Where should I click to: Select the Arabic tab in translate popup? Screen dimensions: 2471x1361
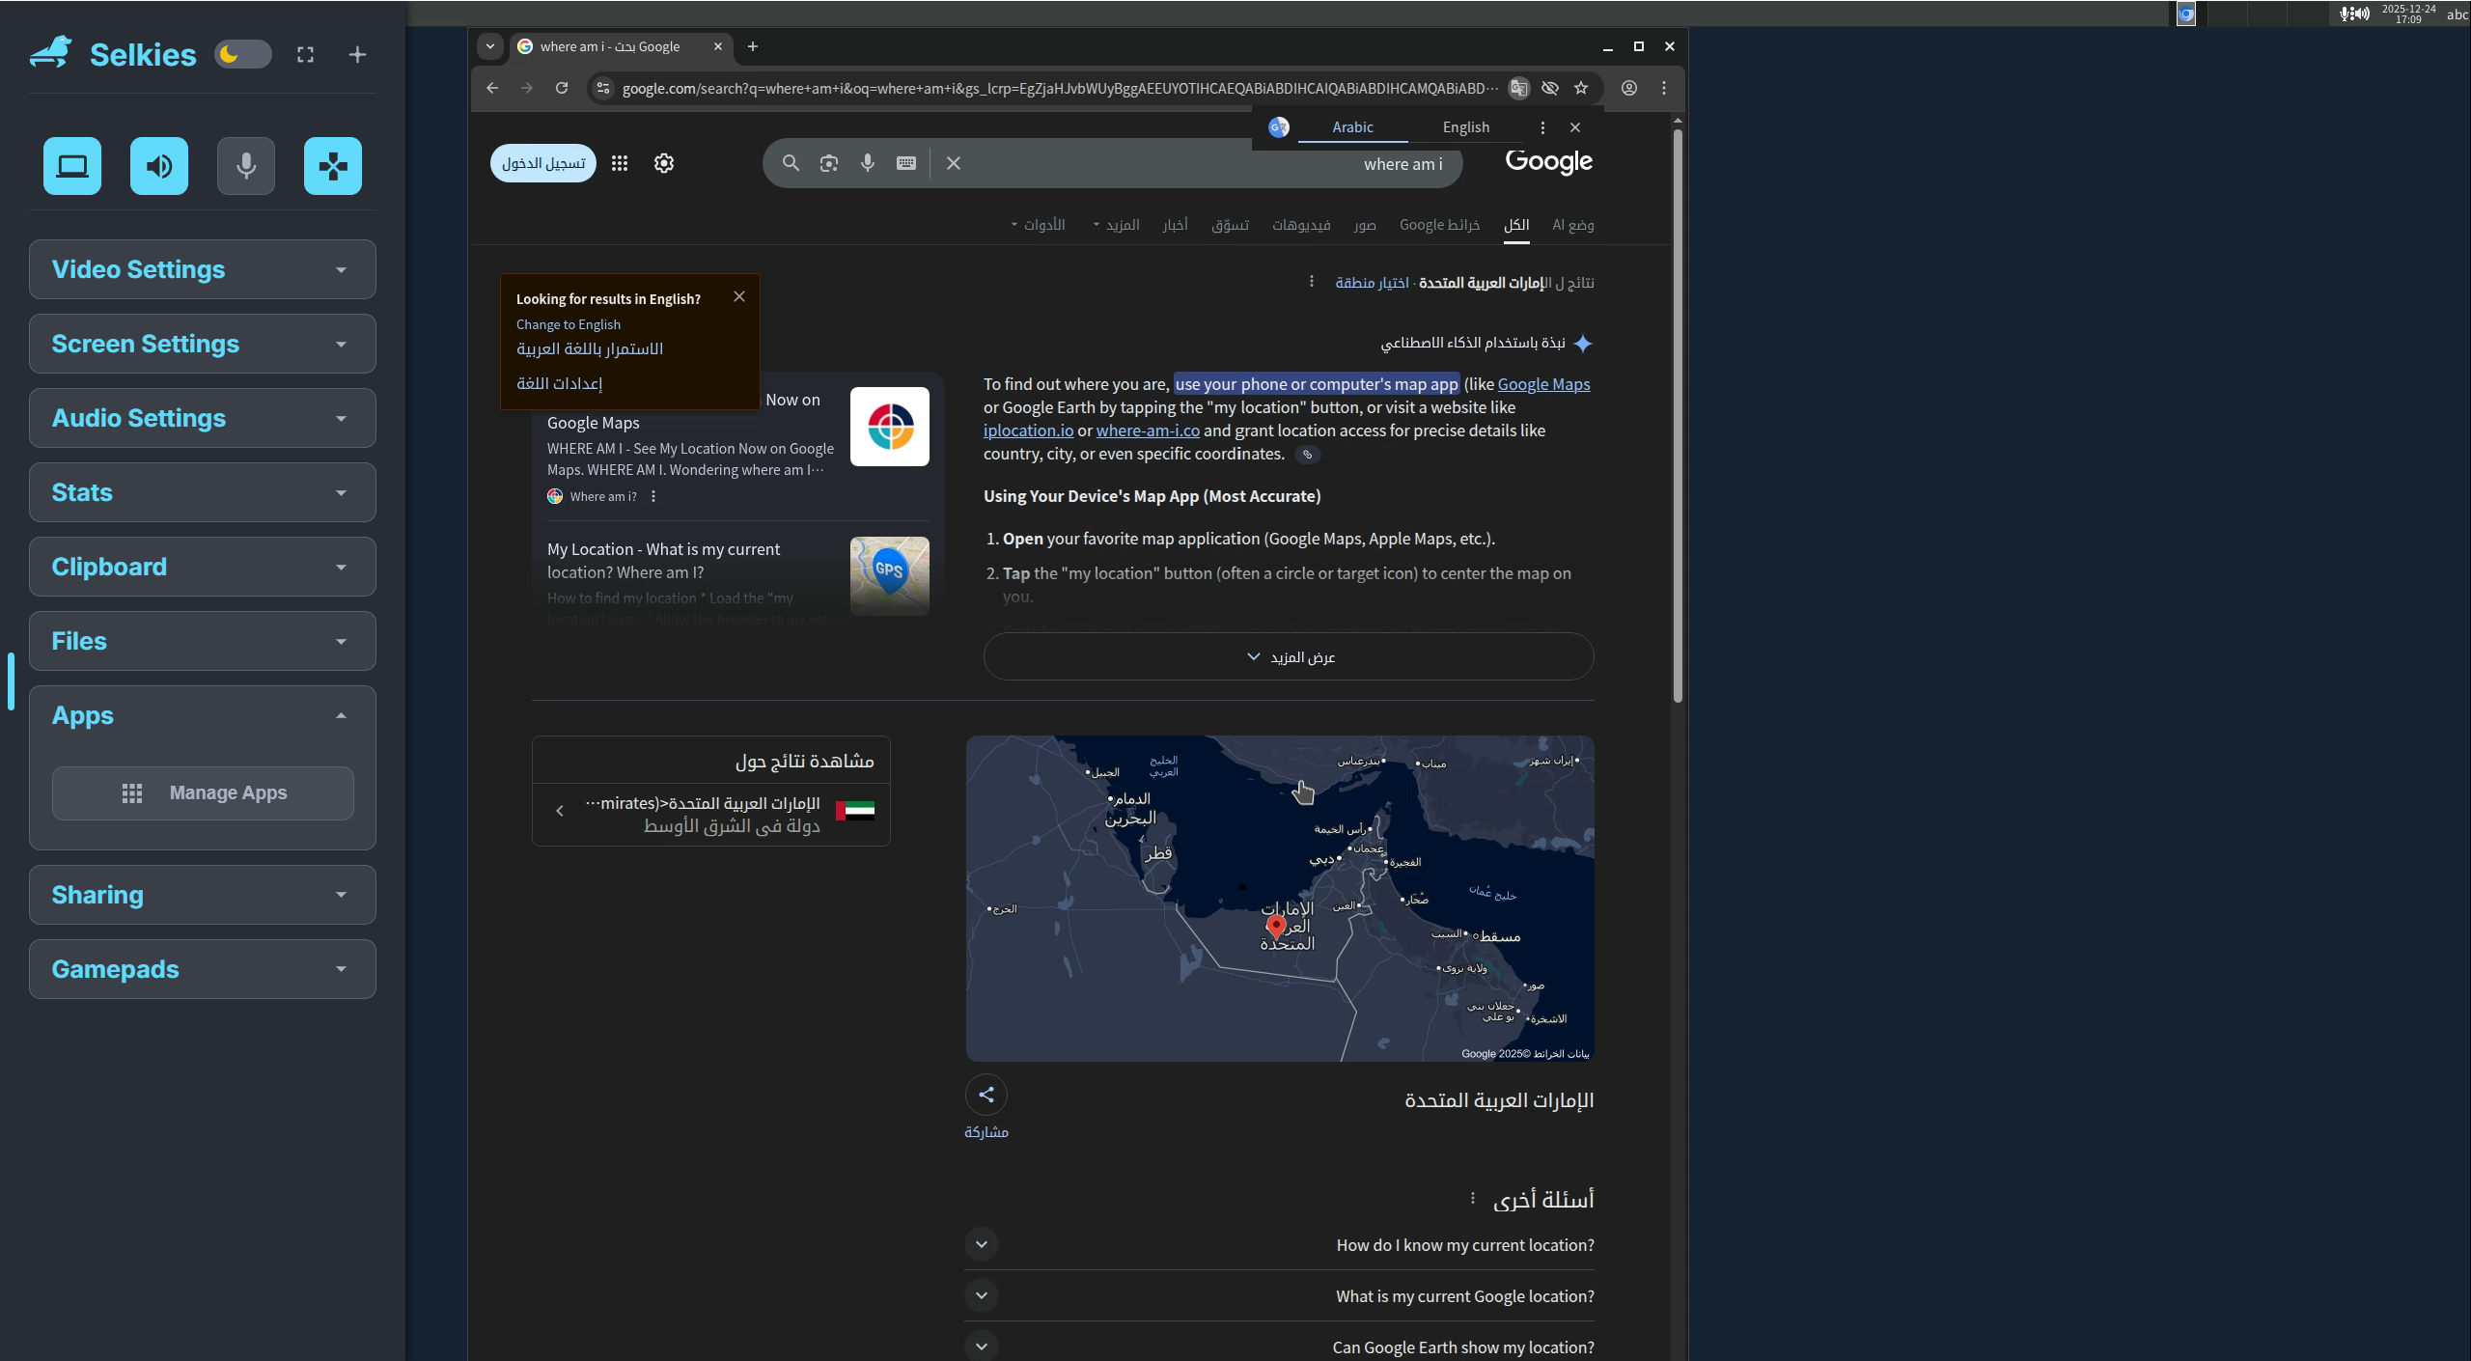coord(1352,127)
